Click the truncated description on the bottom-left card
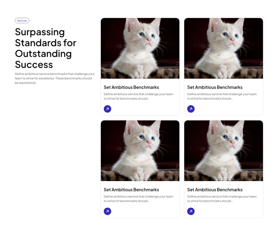This screenshot has height=236, width=278. click(138, 199)
